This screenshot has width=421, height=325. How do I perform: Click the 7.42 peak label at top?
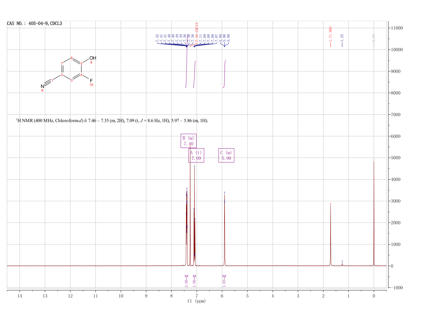pos(157,38)
